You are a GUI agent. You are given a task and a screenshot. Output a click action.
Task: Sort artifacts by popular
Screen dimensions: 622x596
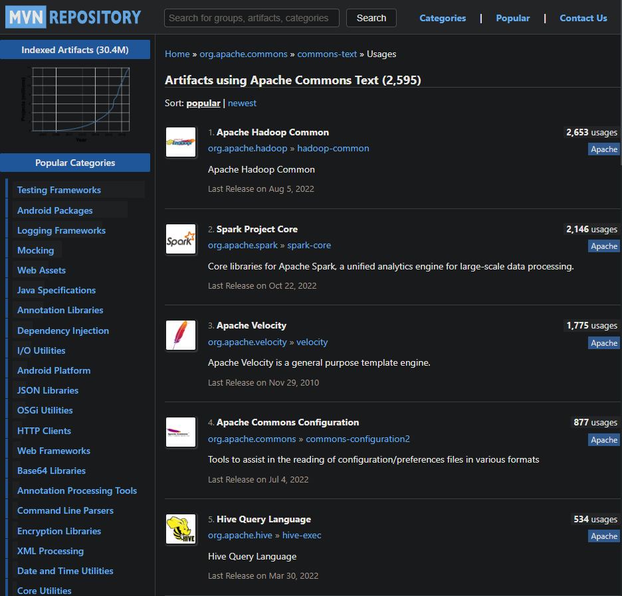tap(203, 103)
